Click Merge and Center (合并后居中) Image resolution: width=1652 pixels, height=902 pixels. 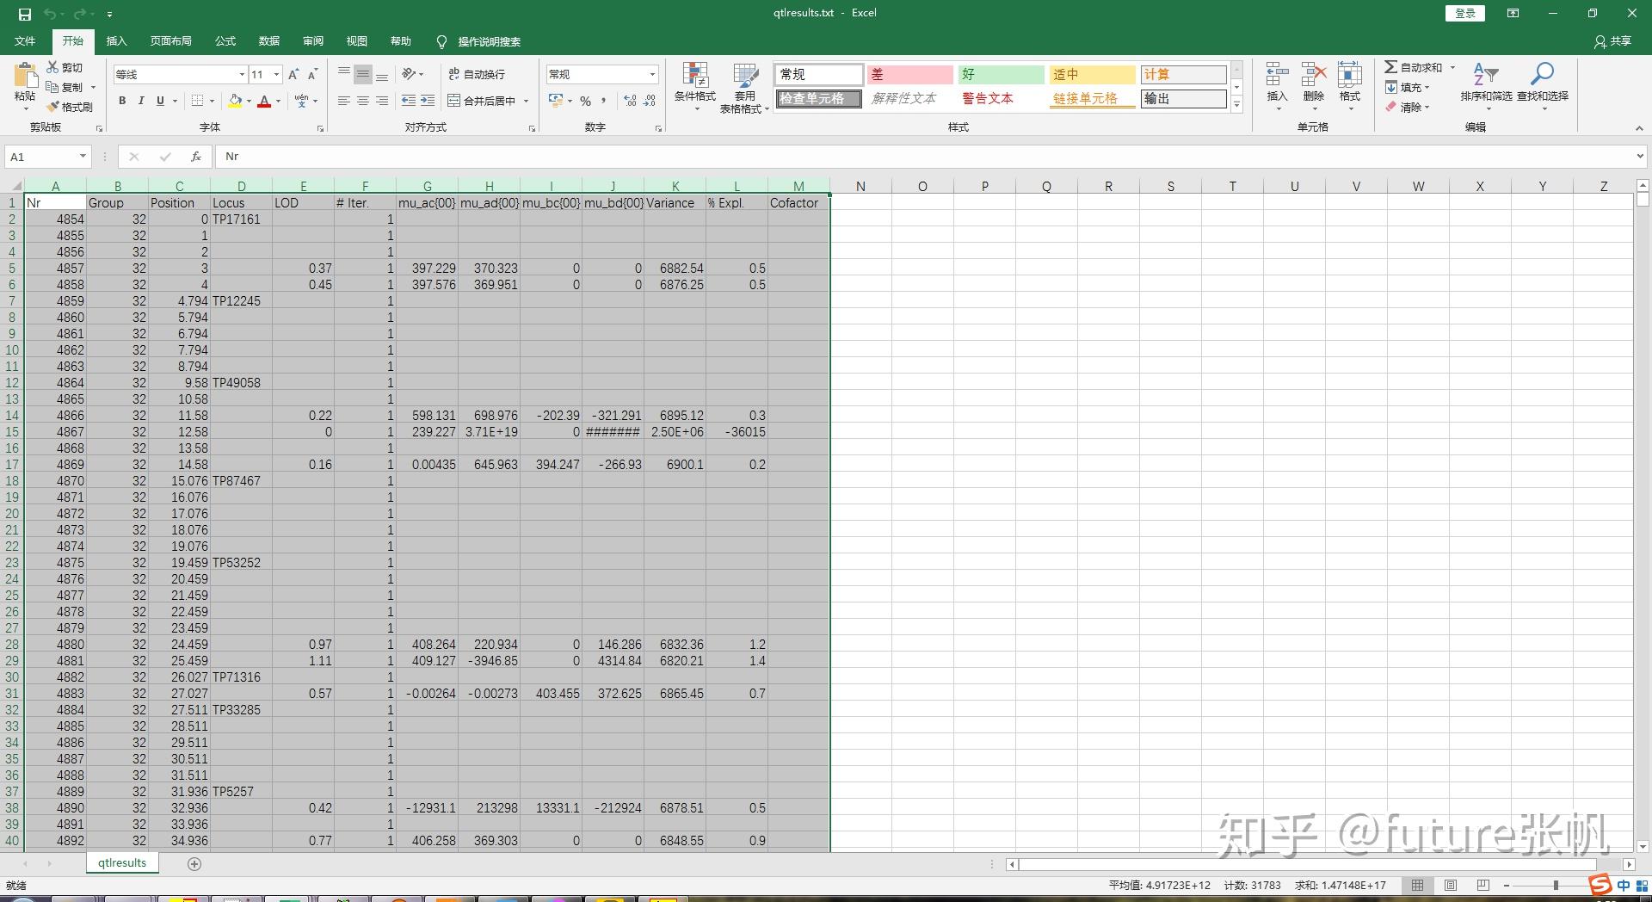point(482,101)
